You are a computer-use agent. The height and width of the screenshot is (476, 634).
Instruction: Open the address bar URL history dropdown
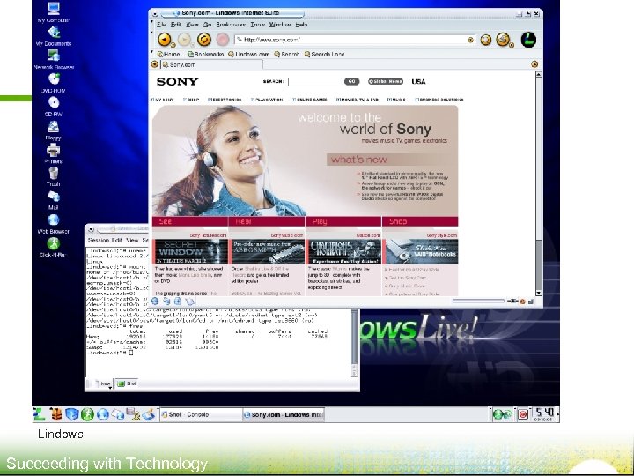pos(470,40)
